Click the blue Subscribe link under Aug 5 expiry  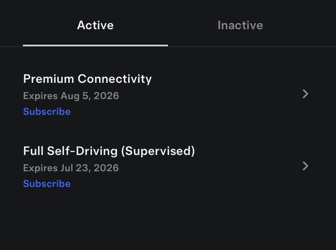click(47, 112)
